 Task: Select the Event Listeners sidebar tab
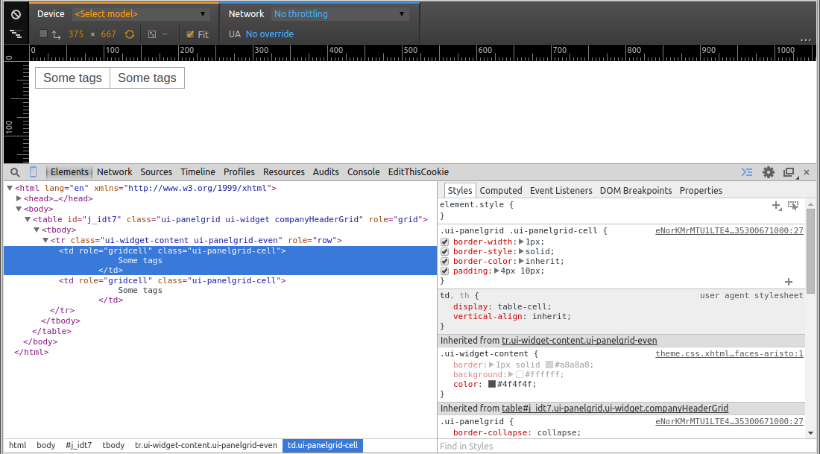(x=561, y=191)
